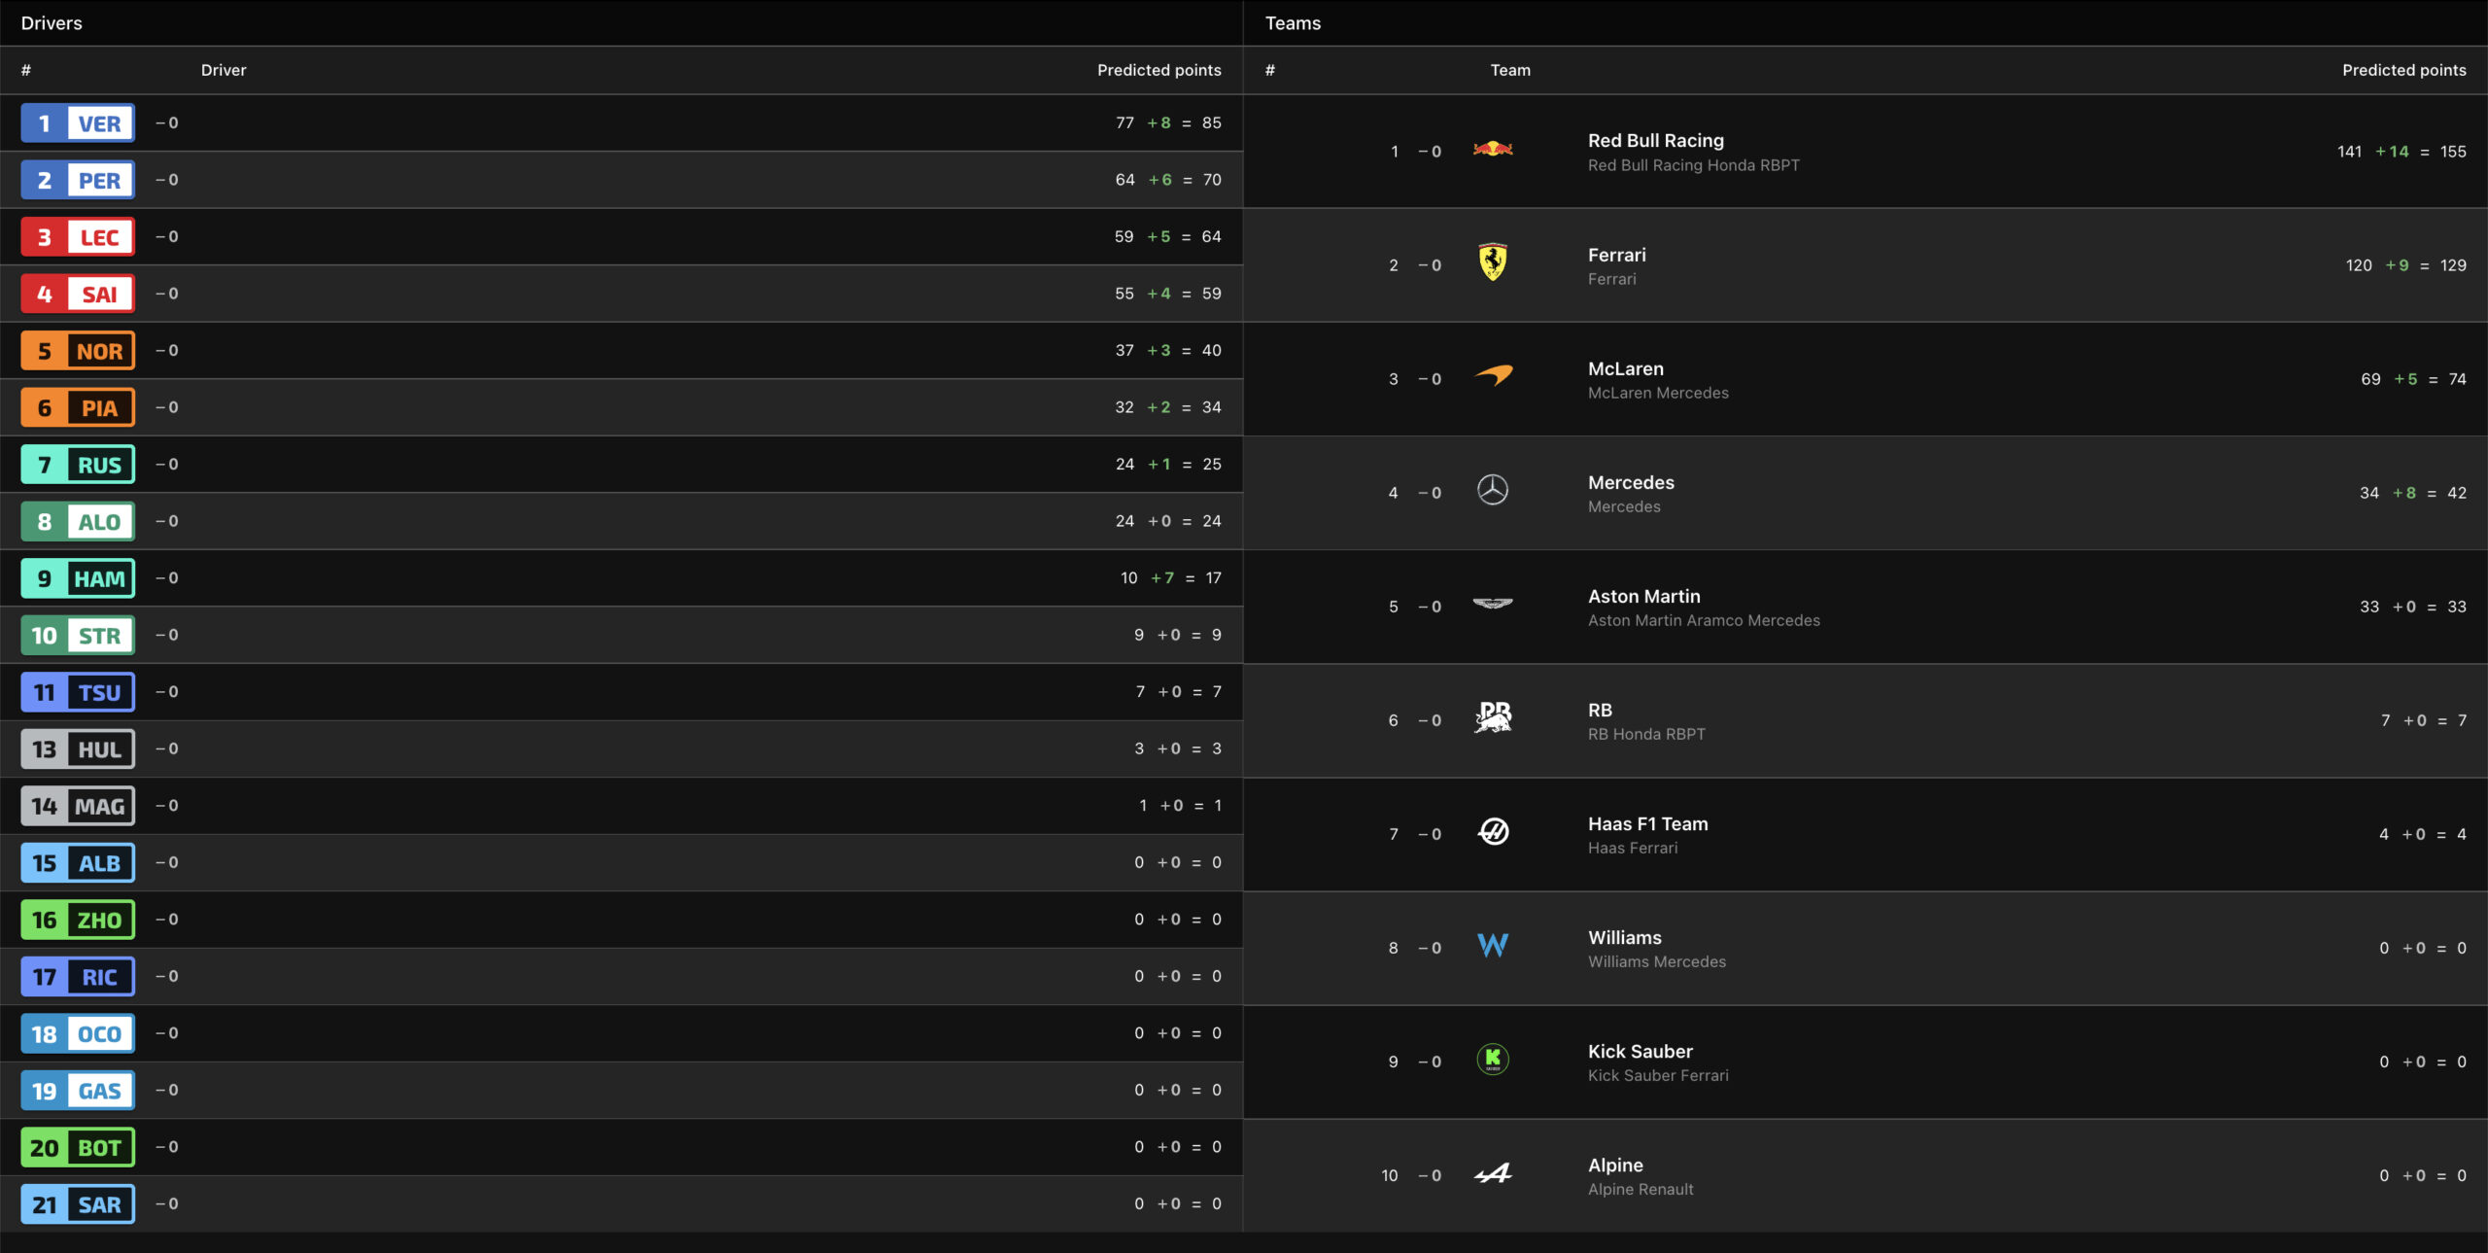Click the Red Bull Racing team name
This screenshot has width=2488, height=1253.
[1655, 141]
